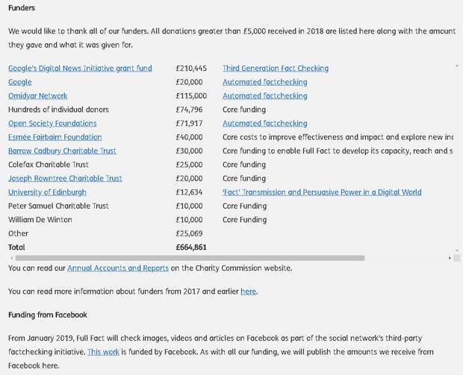Viewport: 463px width, 375px height.
Task: Open the 'Fact' Transmission and Persuasive Power link
Action: [322, 192]
